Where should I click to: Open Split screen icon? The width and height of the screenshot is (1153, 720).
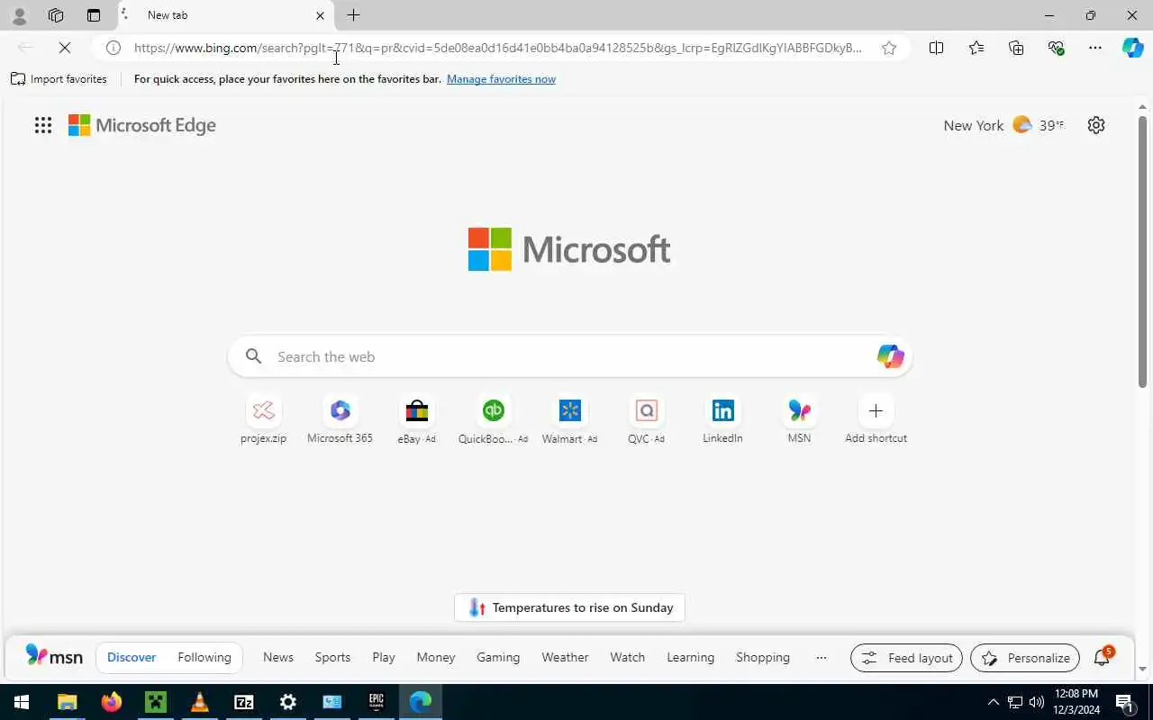937,48
